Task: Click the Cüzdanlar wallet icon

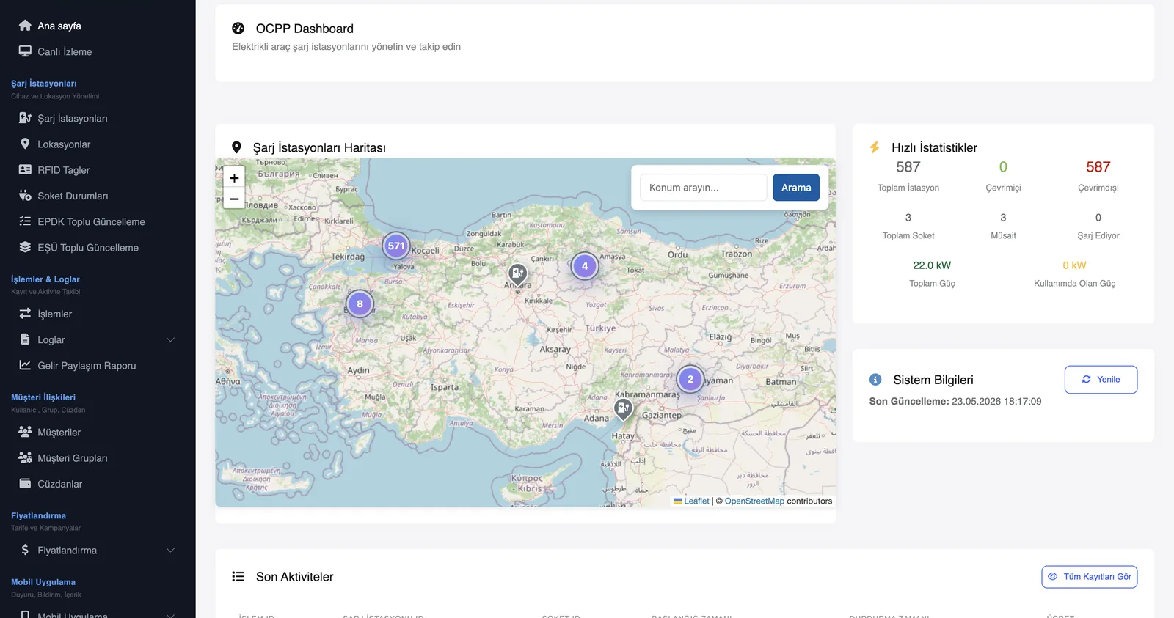Action: 25,484
